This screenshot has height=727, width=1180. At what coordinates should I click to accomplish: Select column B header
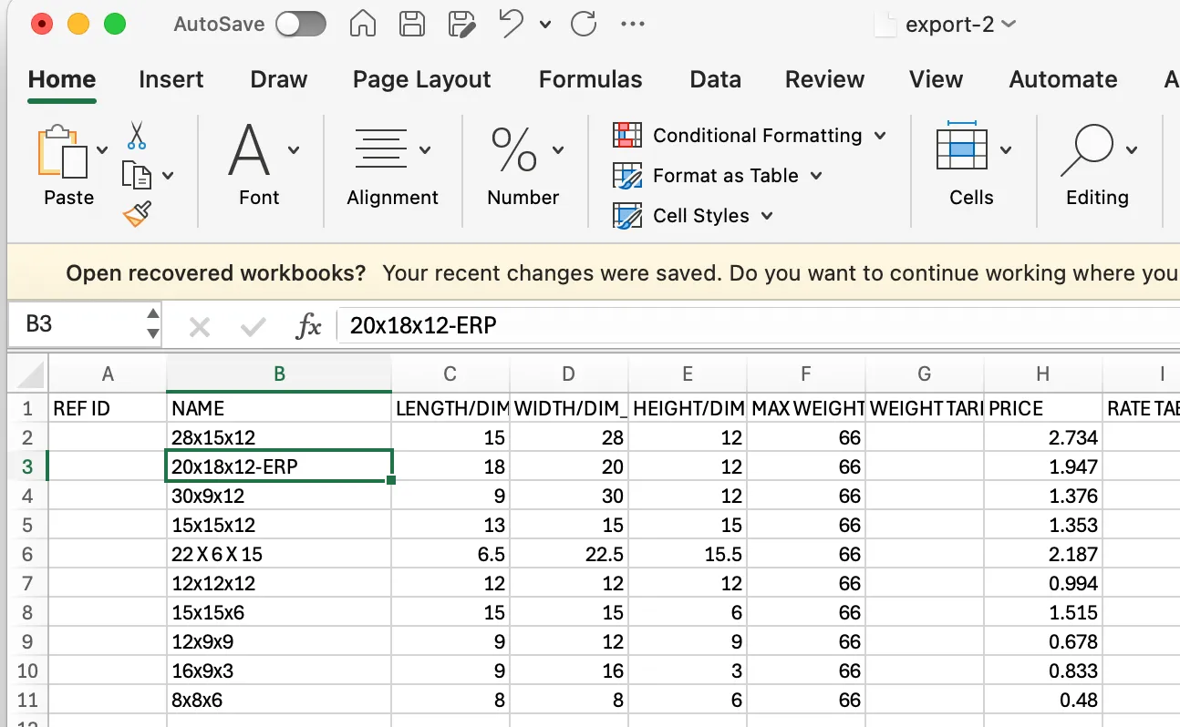tap(279, 374)
